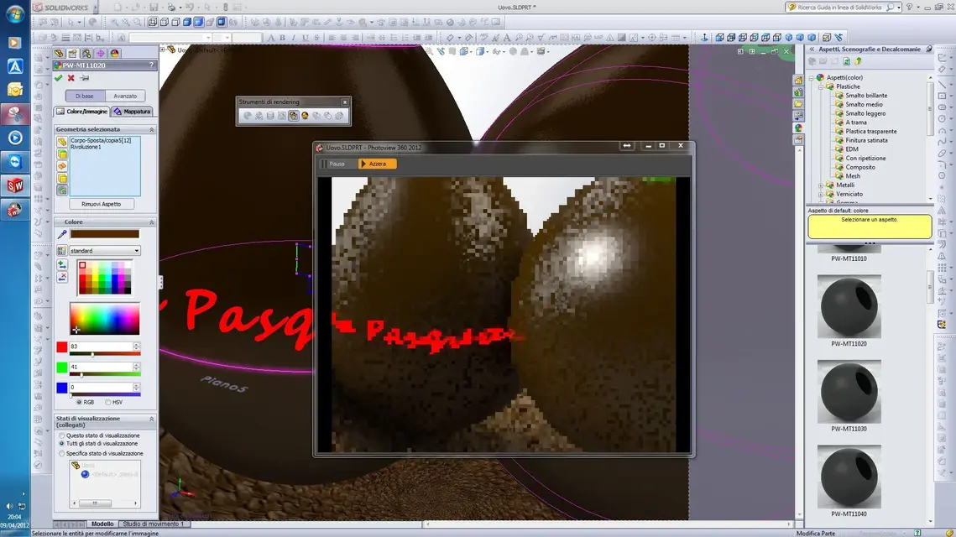This screenshot has height=537, width=956.
Task: Open the PropertyManager tab icon
Action: point(72,54)
